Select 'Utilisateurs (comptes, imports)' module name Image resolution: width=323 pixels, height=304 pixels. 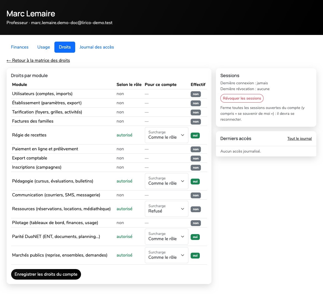coord(42,94)
